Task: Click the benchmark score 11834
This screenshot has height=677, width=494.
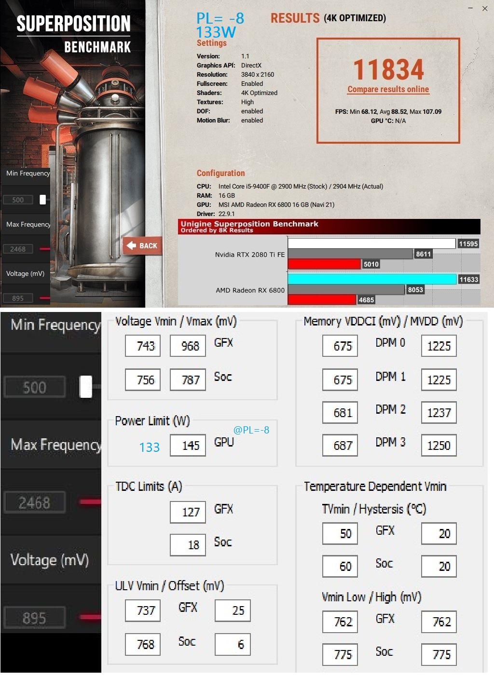Action: pyautogui.click(x=388, y=69)
